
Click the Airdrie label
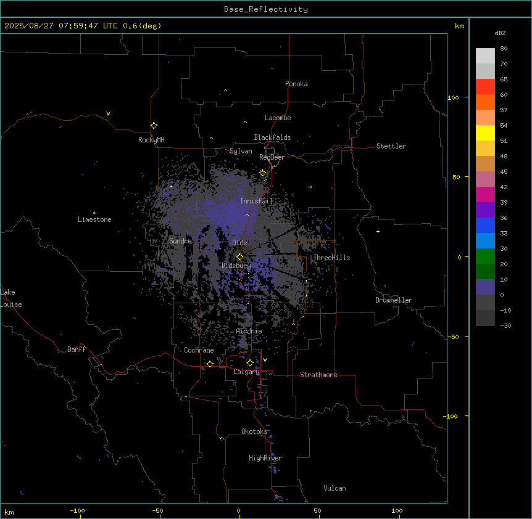pos(249,331)
